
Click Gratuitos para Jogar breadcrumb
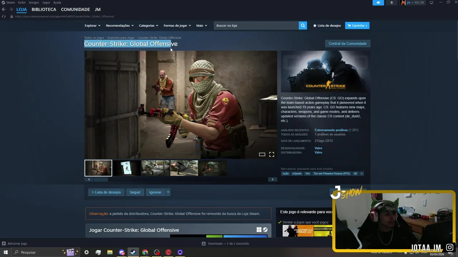[x=121, y=38]
